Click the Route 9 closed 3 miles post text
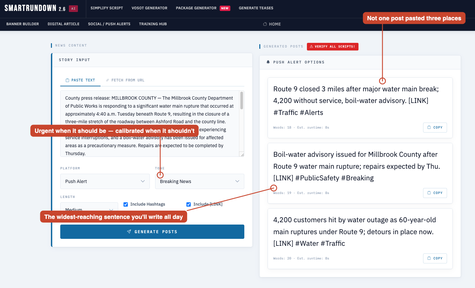Screen dimensions: 475x288 pyautogui.click(x=356, y=101)
